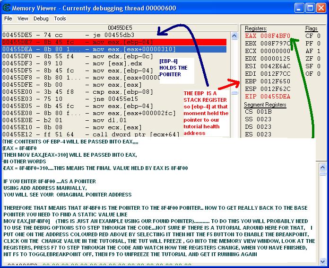Open the Debug menu
329x268 pixels.
click(41, 18)
